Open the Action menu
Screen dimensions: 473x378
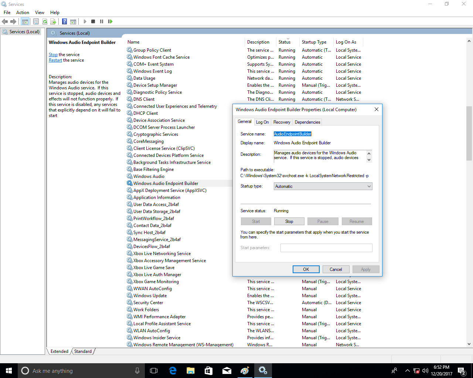23,13
